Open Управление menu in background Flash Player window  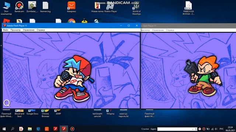click(x=158, y=30)
